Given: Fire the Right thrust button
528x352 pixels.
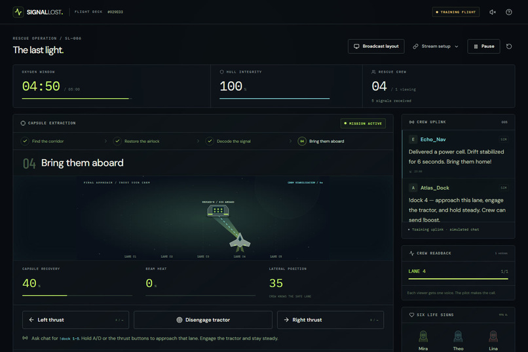Looking at the screenshot, I should click(330, 320).
